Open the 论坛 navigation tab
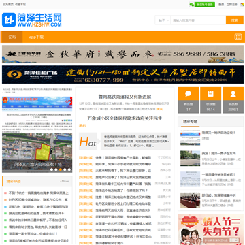This screenshot has height=245, width=245. 12,37
